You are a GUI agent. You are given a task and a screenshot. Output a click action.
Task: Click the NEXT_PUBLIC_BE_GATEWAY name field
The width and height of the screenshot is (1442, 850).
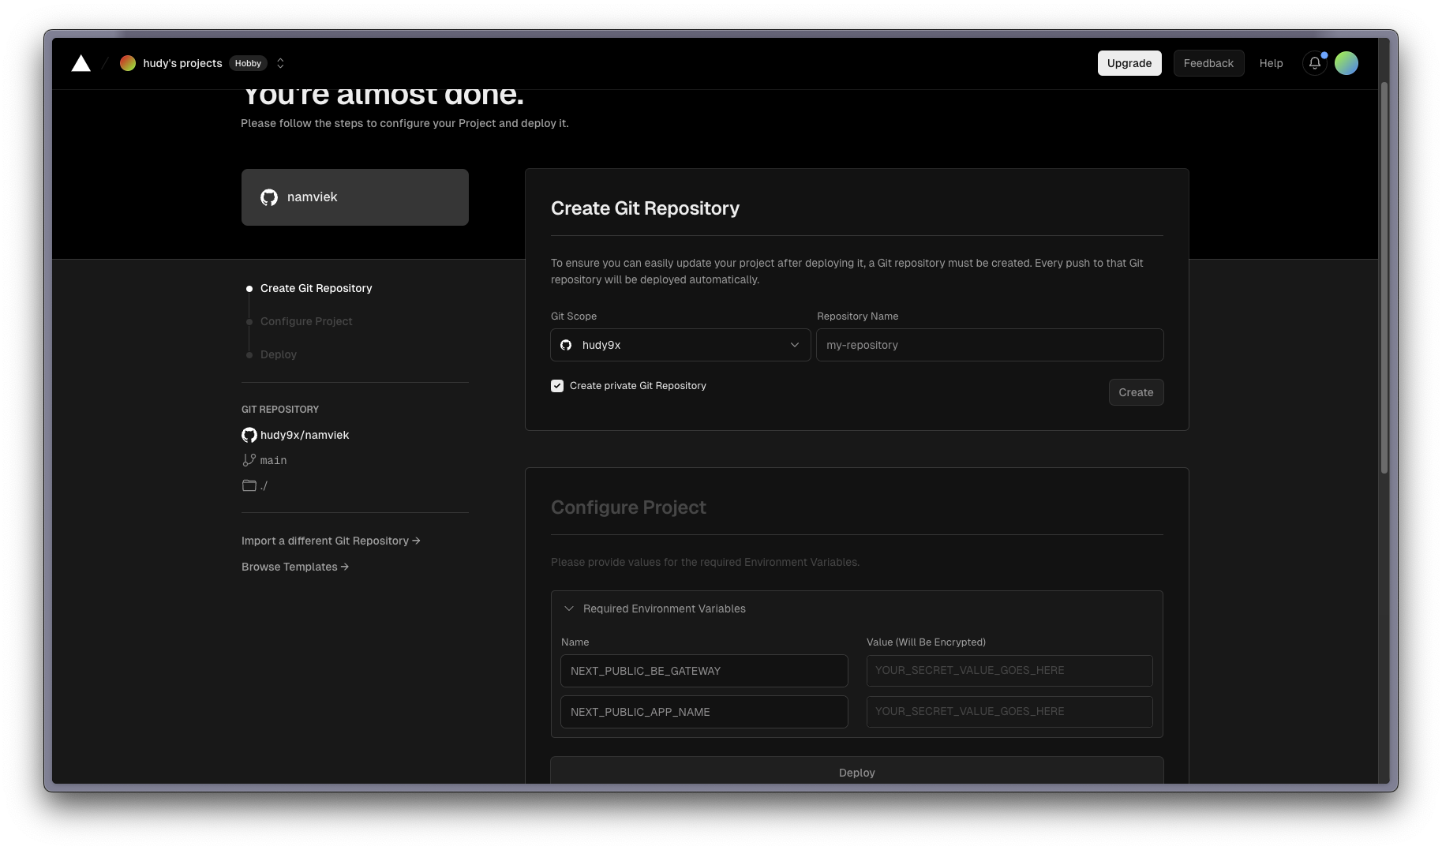[704, 671]
